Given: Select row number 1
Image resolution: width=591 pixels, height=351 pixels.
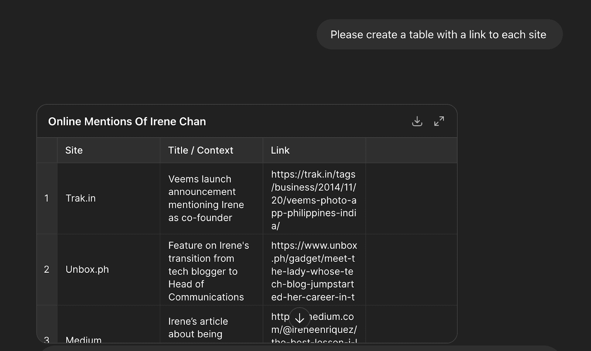Looking at the screenshot, I should [47, 198].
